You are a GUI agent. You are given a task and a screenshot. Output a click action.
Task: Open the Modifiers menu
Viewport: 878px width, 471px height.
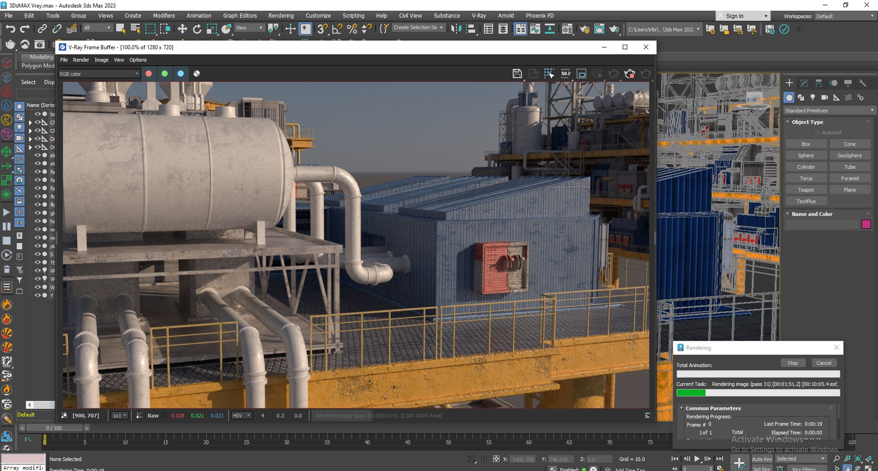point(164,16)
